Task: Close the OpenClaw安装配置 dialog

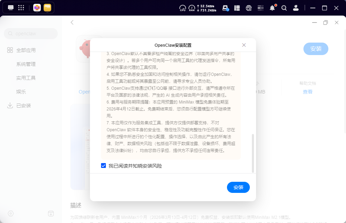Action: 244,45
